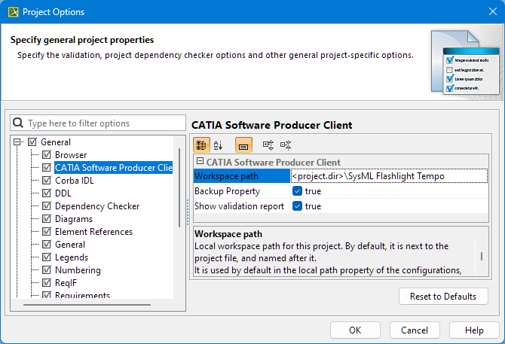Screen dimensions: 505x344
Task: Select Dependency Checker in options tree
Action: tap(96, 206)
